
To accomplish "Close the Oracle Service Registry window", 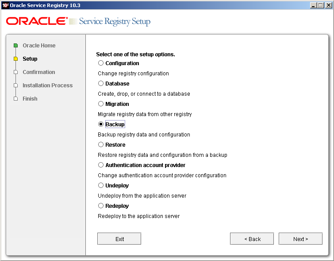I will (329, 5).
